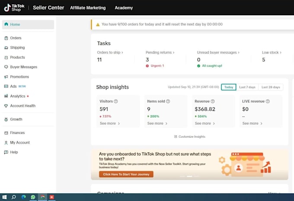The width and height of the screenshot is (294, 201).
Task: Click the LIVE revenue info icon
Action: coord(268,101)
